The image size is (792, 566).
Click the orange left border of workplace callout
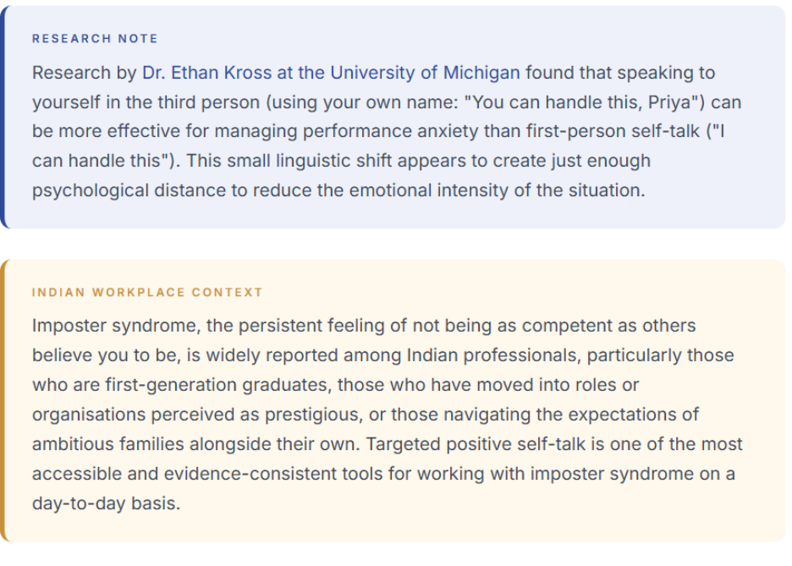(x=3, y=401)
